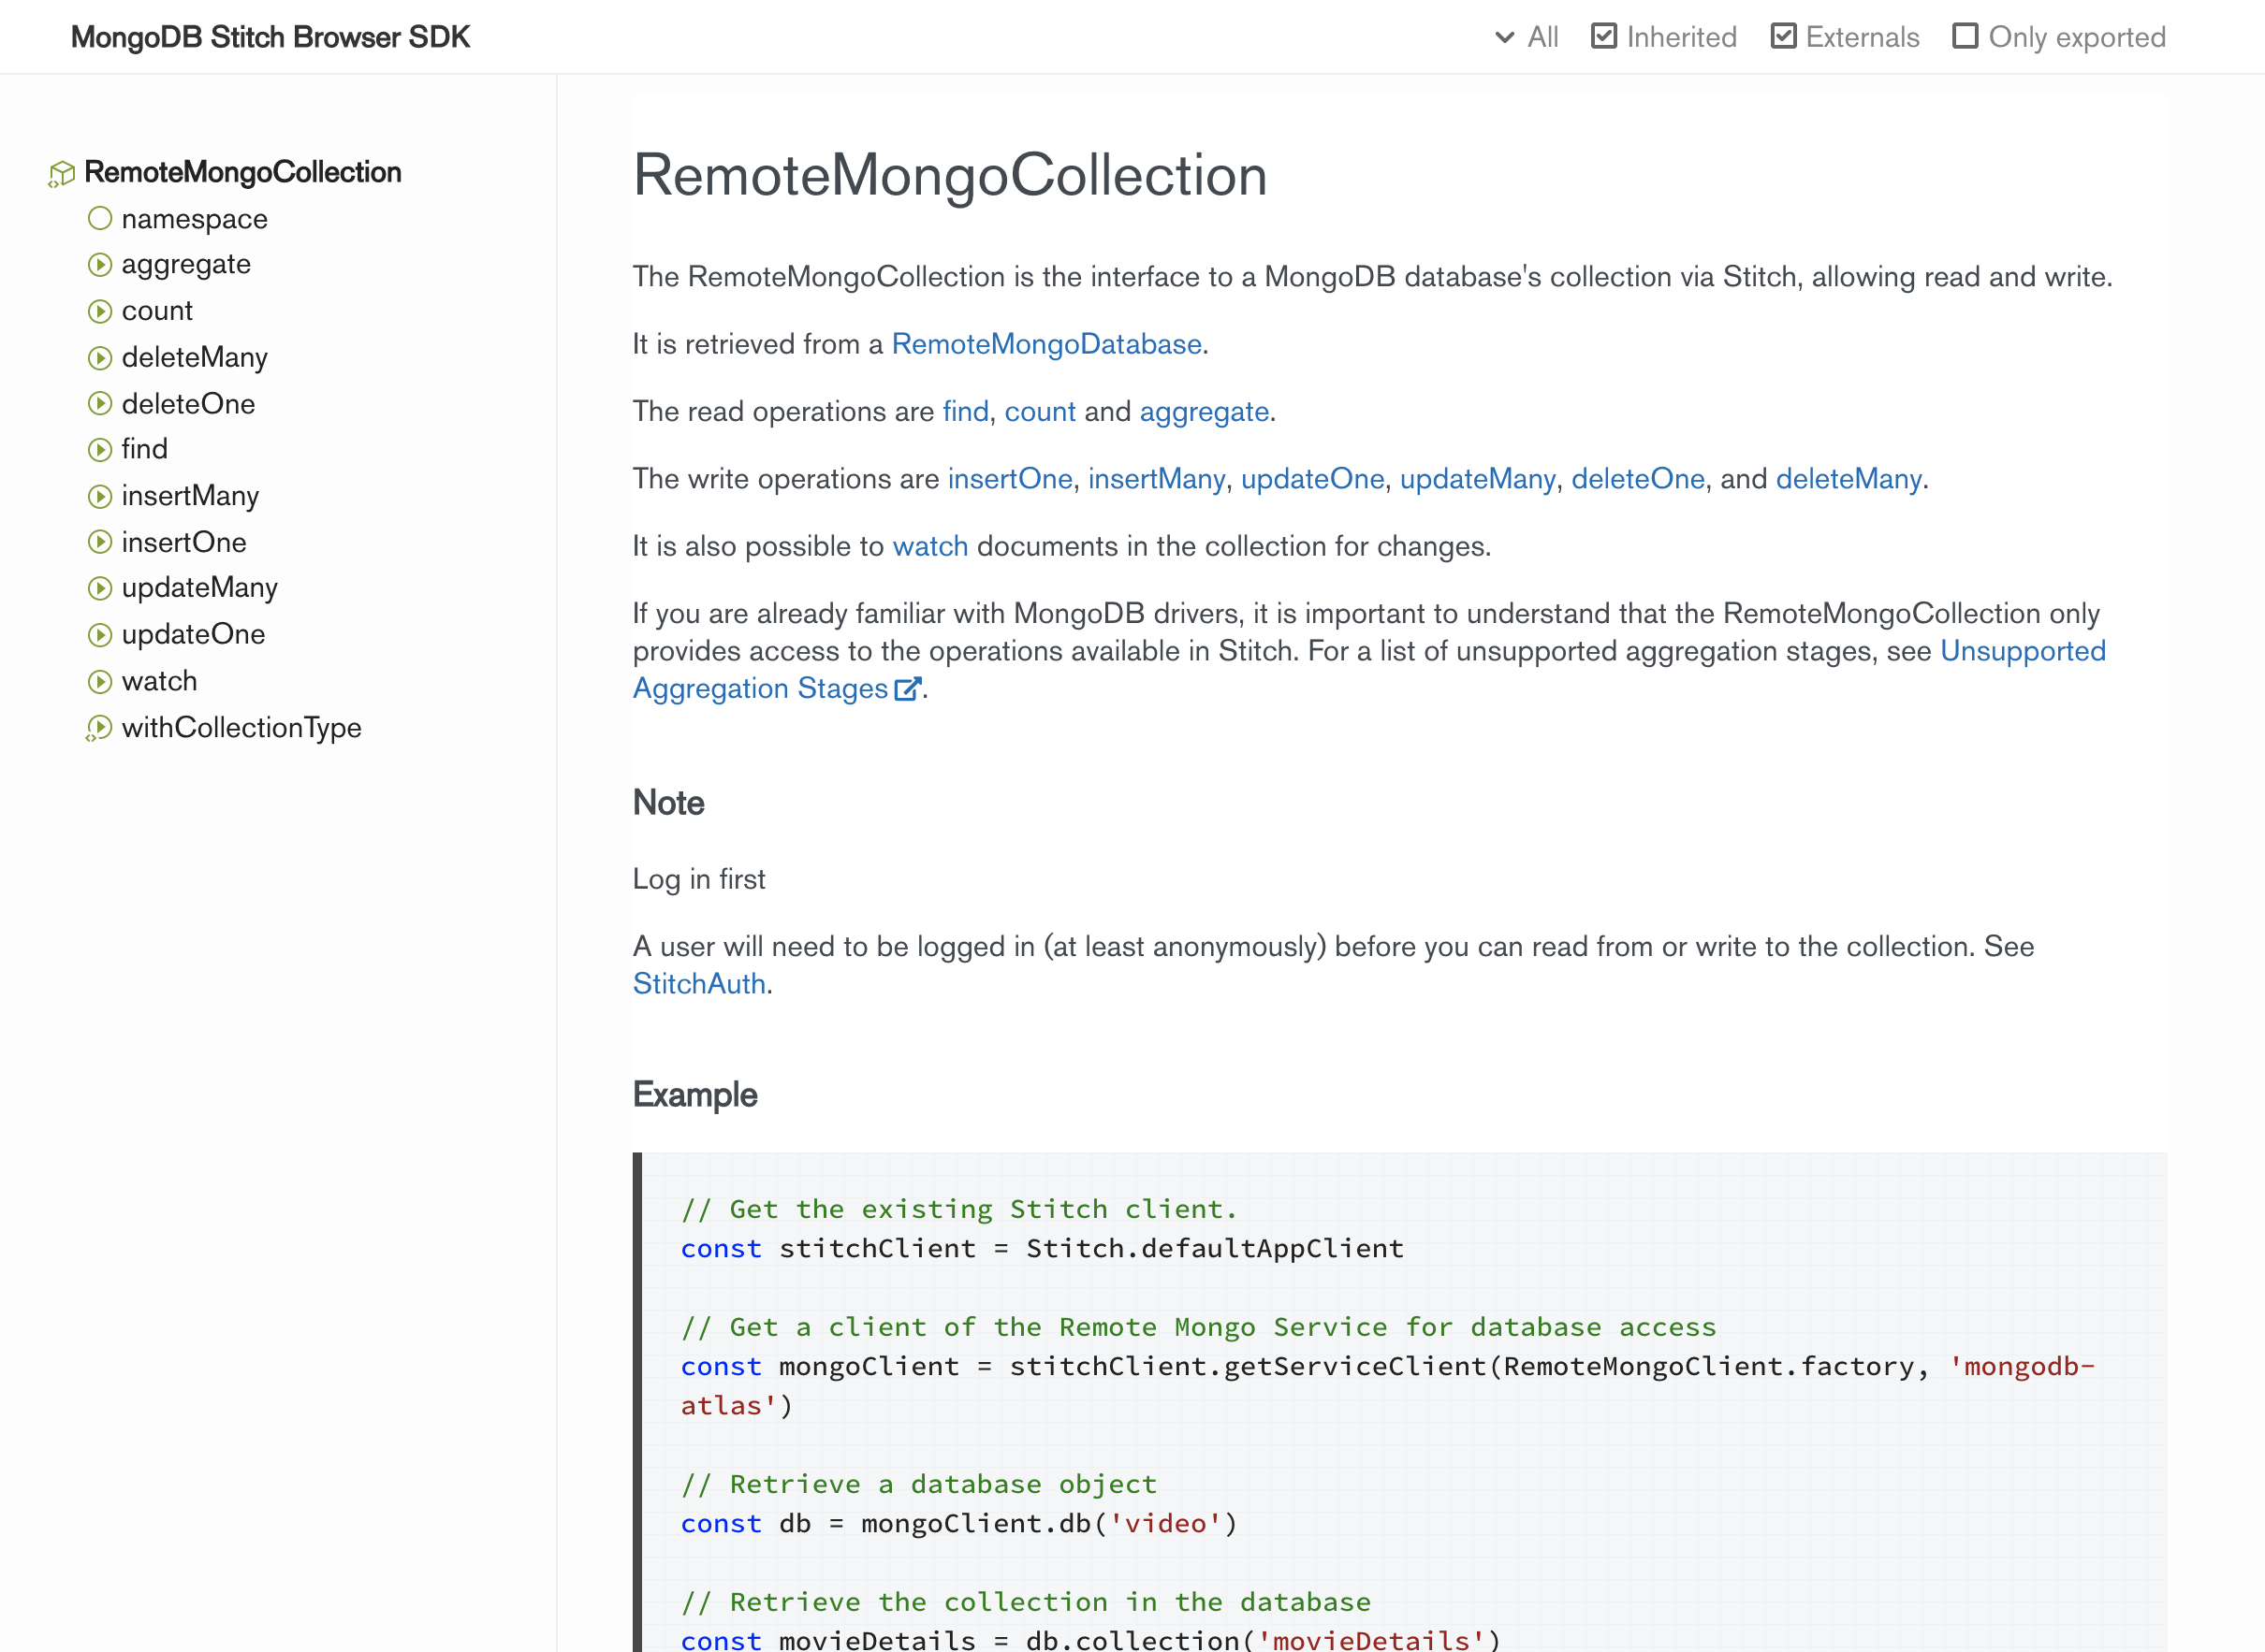Select updateMany in the sidebar tree
This screenshot has height=1652, width=2265.
click(199, 588)
